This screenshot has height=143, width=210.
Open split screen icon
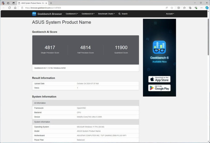click(x=179, y=8)
